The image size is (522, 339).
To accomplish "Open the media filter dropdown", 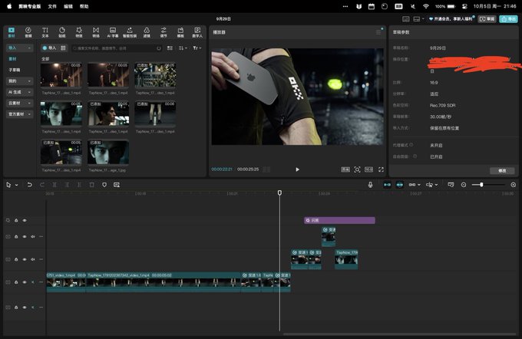I will coord(197,48).
